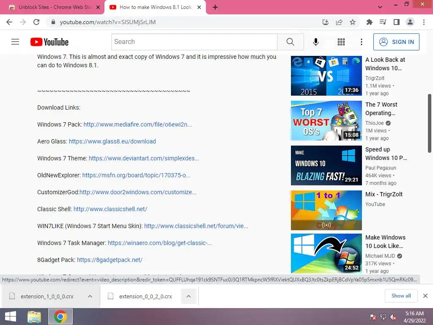Image resolution: width=433 pixels, height=325 pixels.
Task: Open the 8Gadget Pack link
Action: (x=110, y=260)
